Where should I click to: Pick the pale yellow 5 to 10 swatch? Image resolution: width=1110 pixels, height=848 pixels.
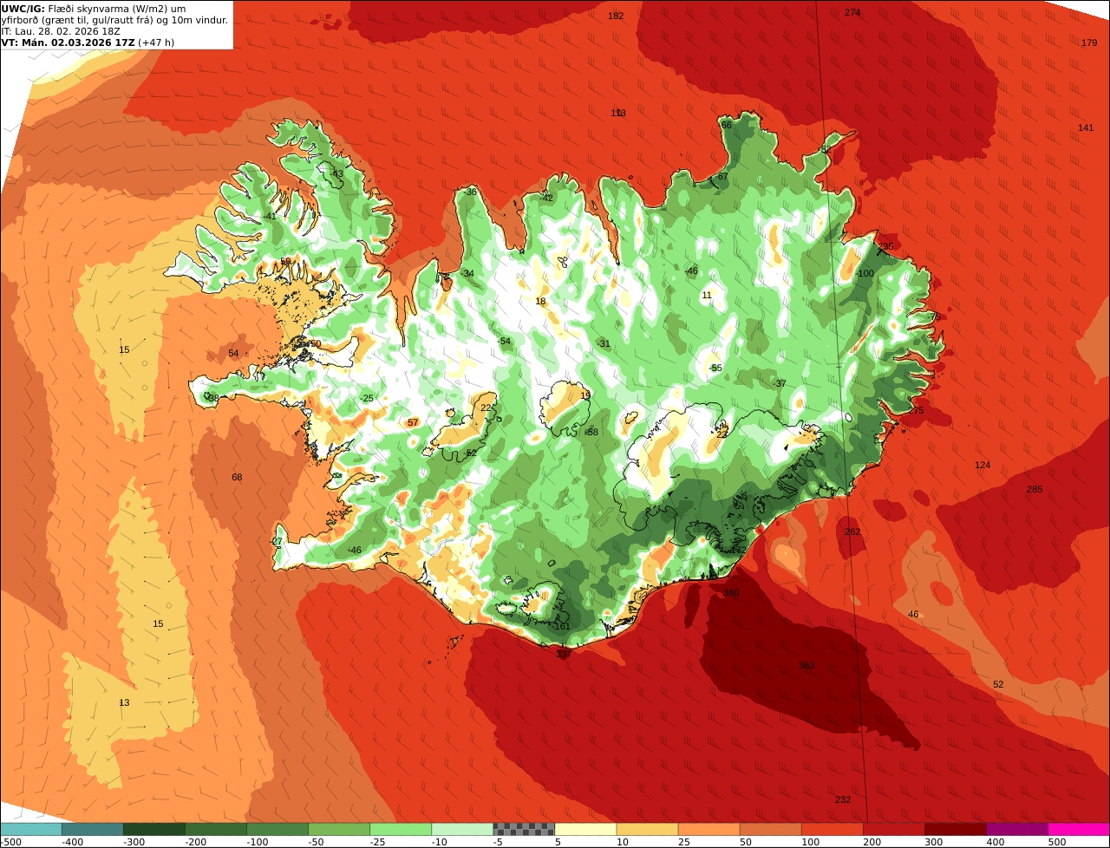pyautogui.click(x=585, y=829)
